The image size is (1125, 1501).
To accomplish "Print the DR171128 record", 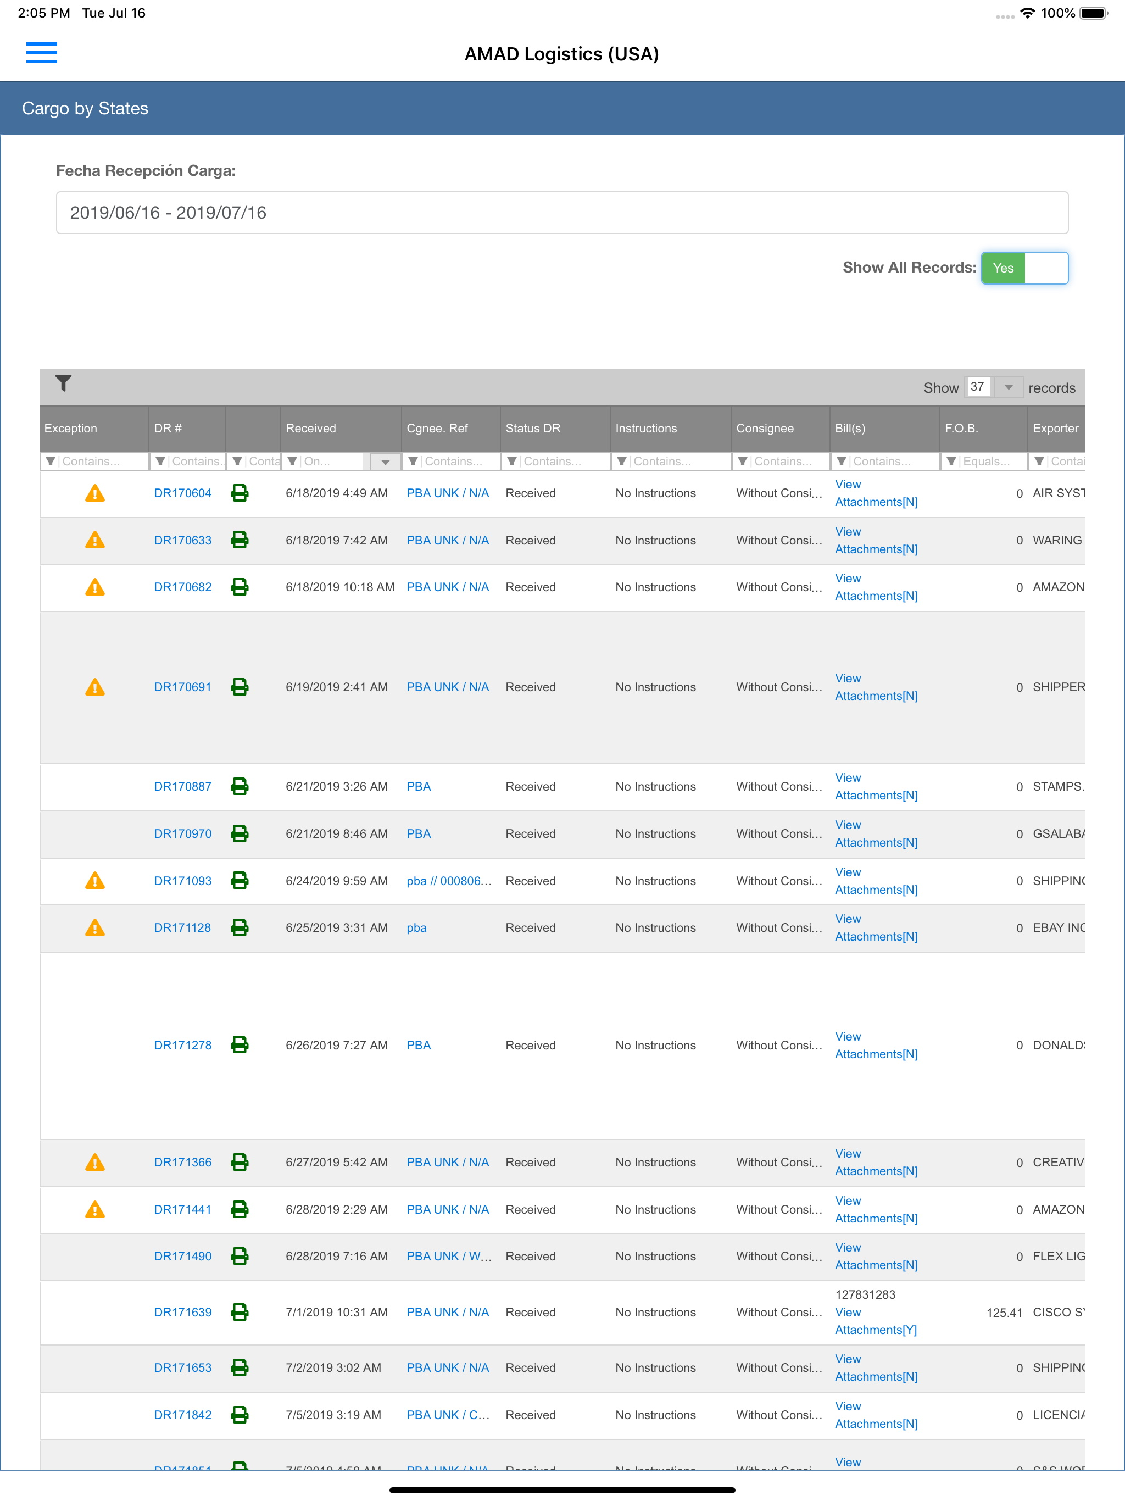I will (240, 927).
